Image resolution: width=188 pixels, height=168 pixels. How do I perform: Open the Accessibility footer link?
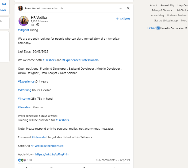click(x=167, y=5)
